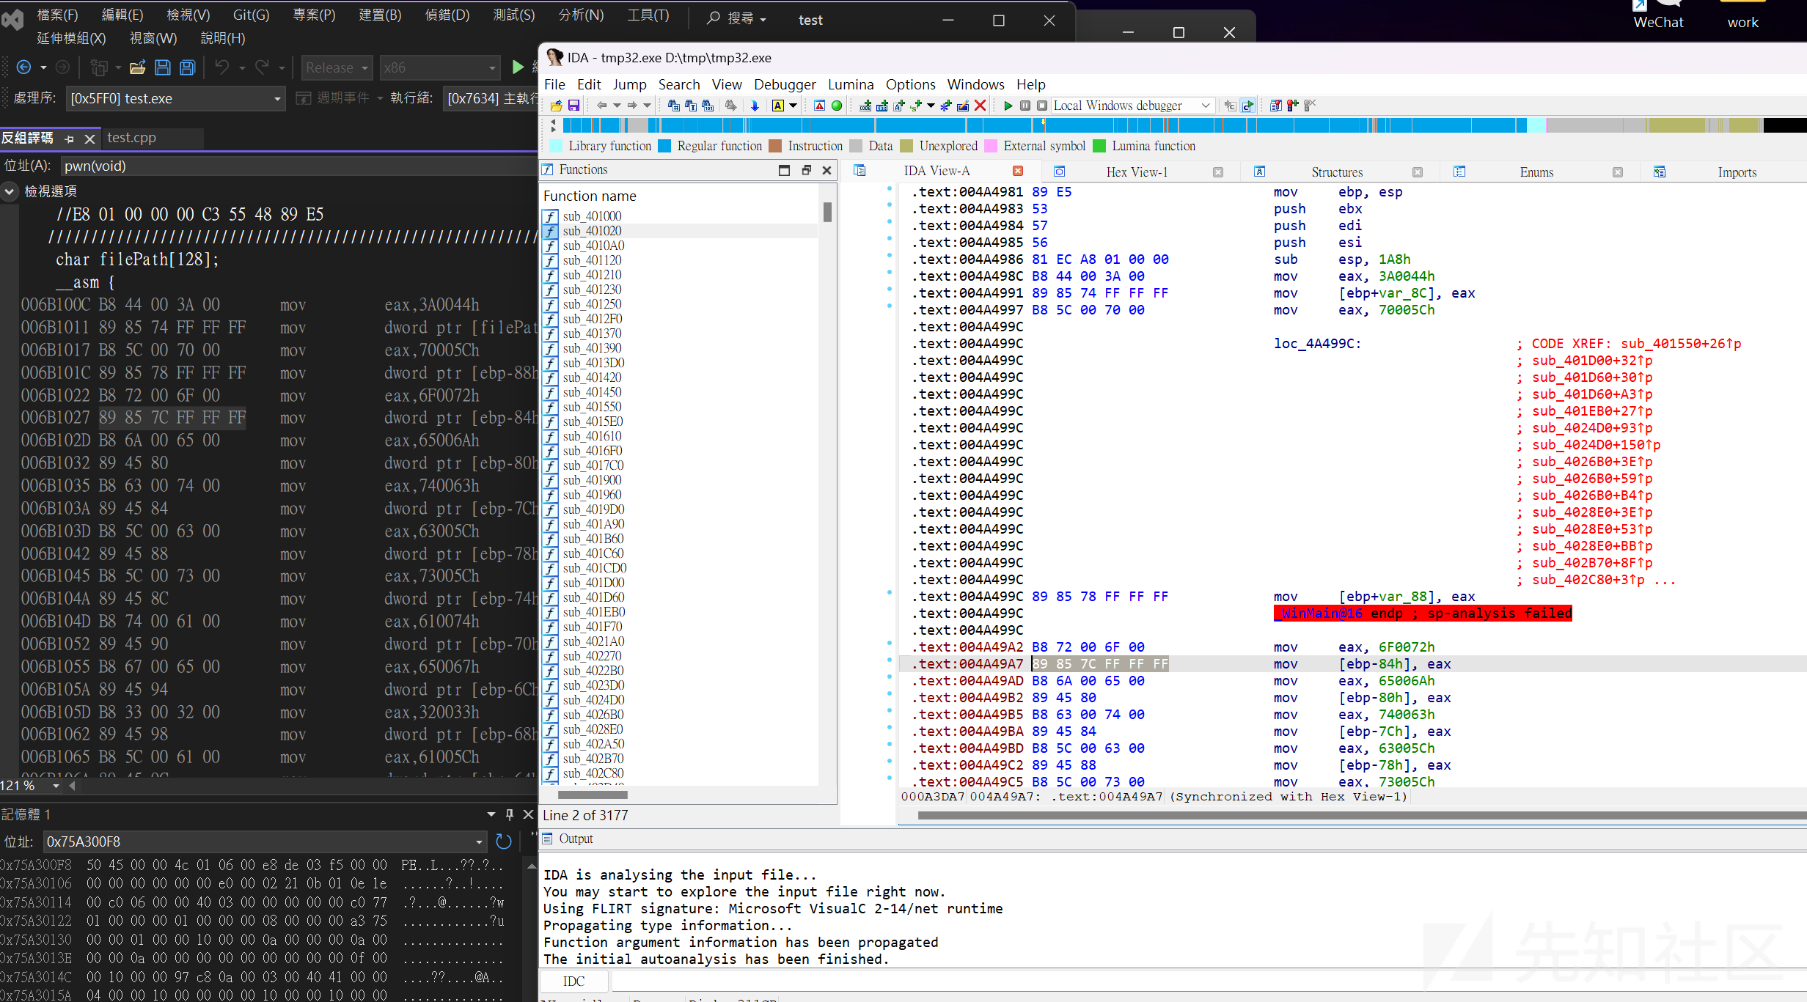The image size is (1807, 1002).
Task: Click the IDA open file folder icon
Action: (x=556, y=106)
